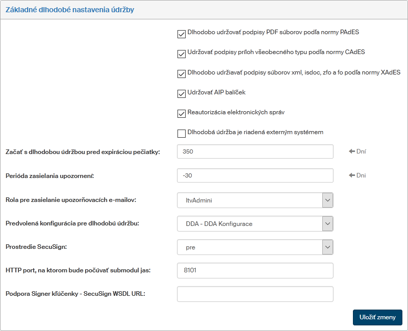Viewport: 408px width, 331px height.
Task: Click the Podpora Signer kľúčenky label text
Action: click(75, 294)
